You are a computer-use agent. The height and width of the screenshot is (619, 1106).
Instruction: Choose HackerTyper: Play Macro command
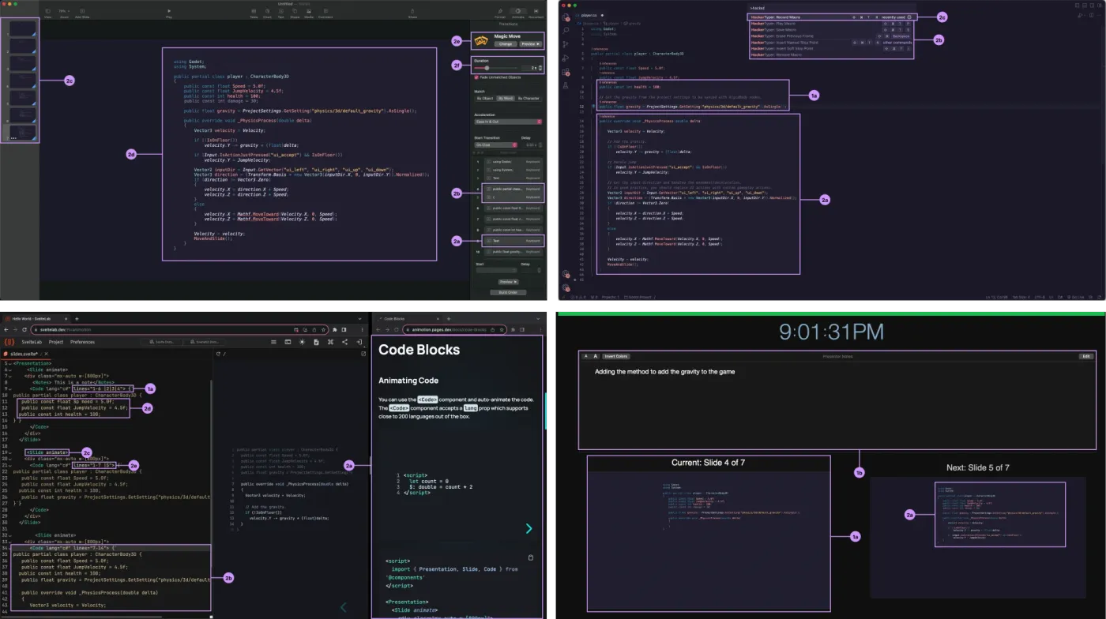tap(830, 24)
